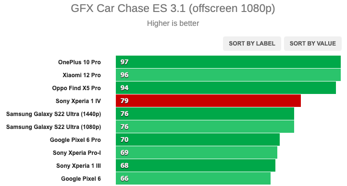Select the Galaxy S22 Ultra (1440p) bar
Viewport: 347px width, 186px height.
(205, 114)
